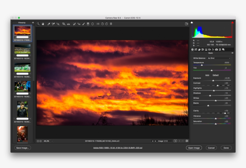Rotate image 90° counterclockwise

point(102,24)
